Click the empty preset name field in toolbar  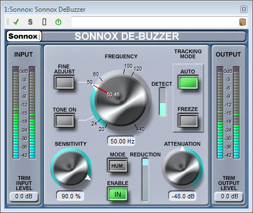155,22
